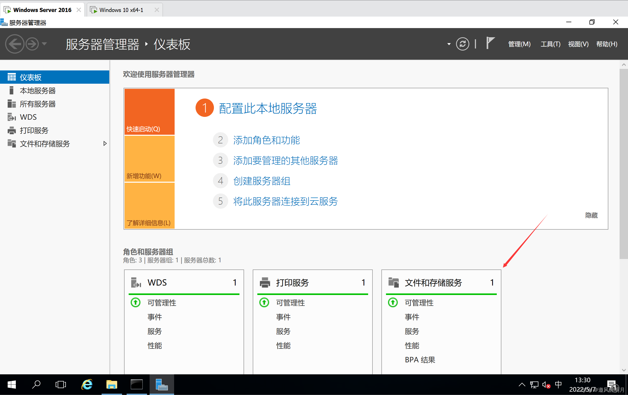Select WDS in the sidebar
Viewport: 628px width, 395px height.
55,117
